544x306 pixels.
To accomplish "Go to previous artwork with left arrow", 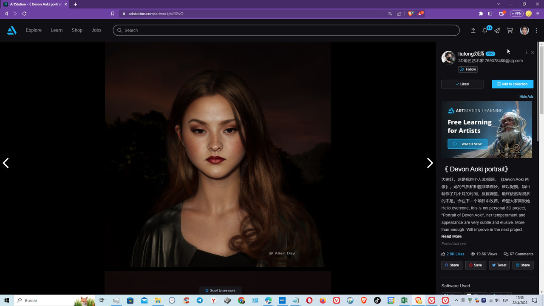I will (x=6, y=163).
